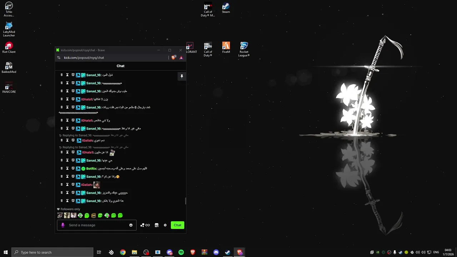Open File Explorer from the taskbar
Image resolution: width=457 pixels, height=257 pixels.
pyautogui.click(x=134, y=252)
